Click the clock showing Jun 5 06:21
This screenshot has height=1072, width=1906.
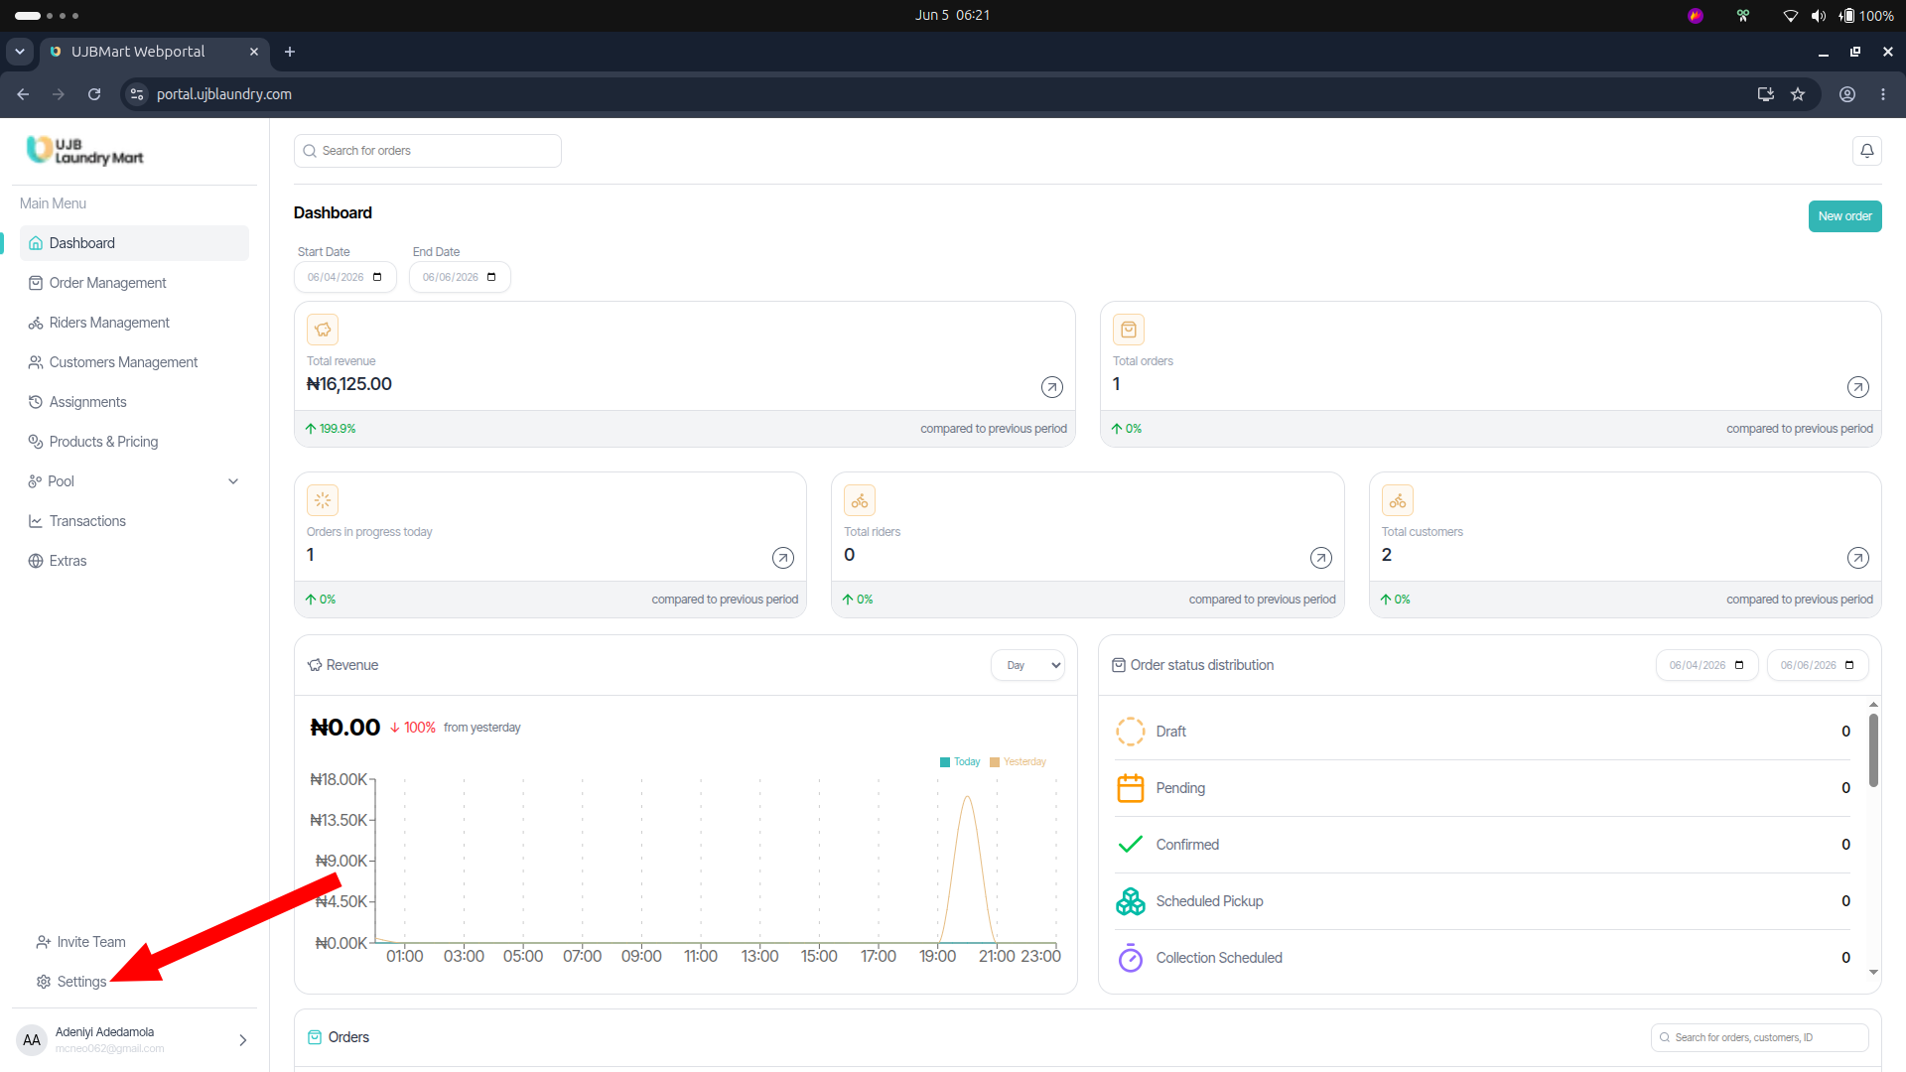pyautogui.click(x=952, y=16)
